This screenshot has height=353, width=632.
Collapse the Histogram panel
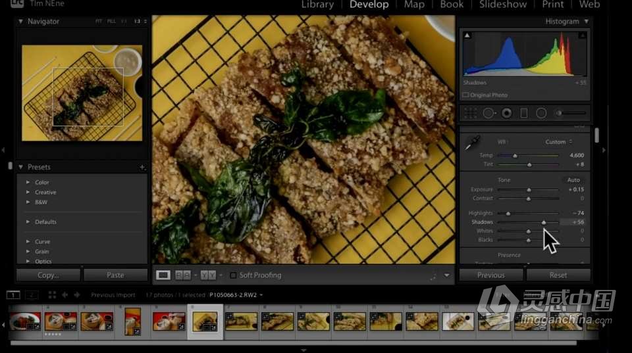587,21
